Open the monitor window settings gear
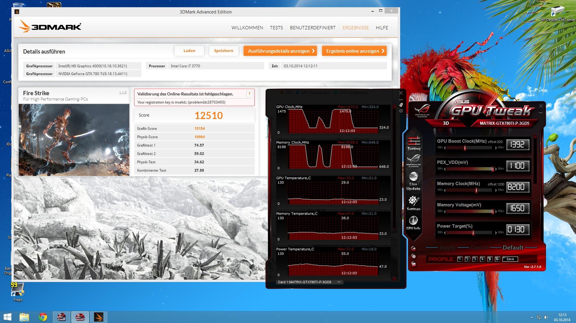The height and width of the screenshot is (323, 576). click(x=401, y=111)
